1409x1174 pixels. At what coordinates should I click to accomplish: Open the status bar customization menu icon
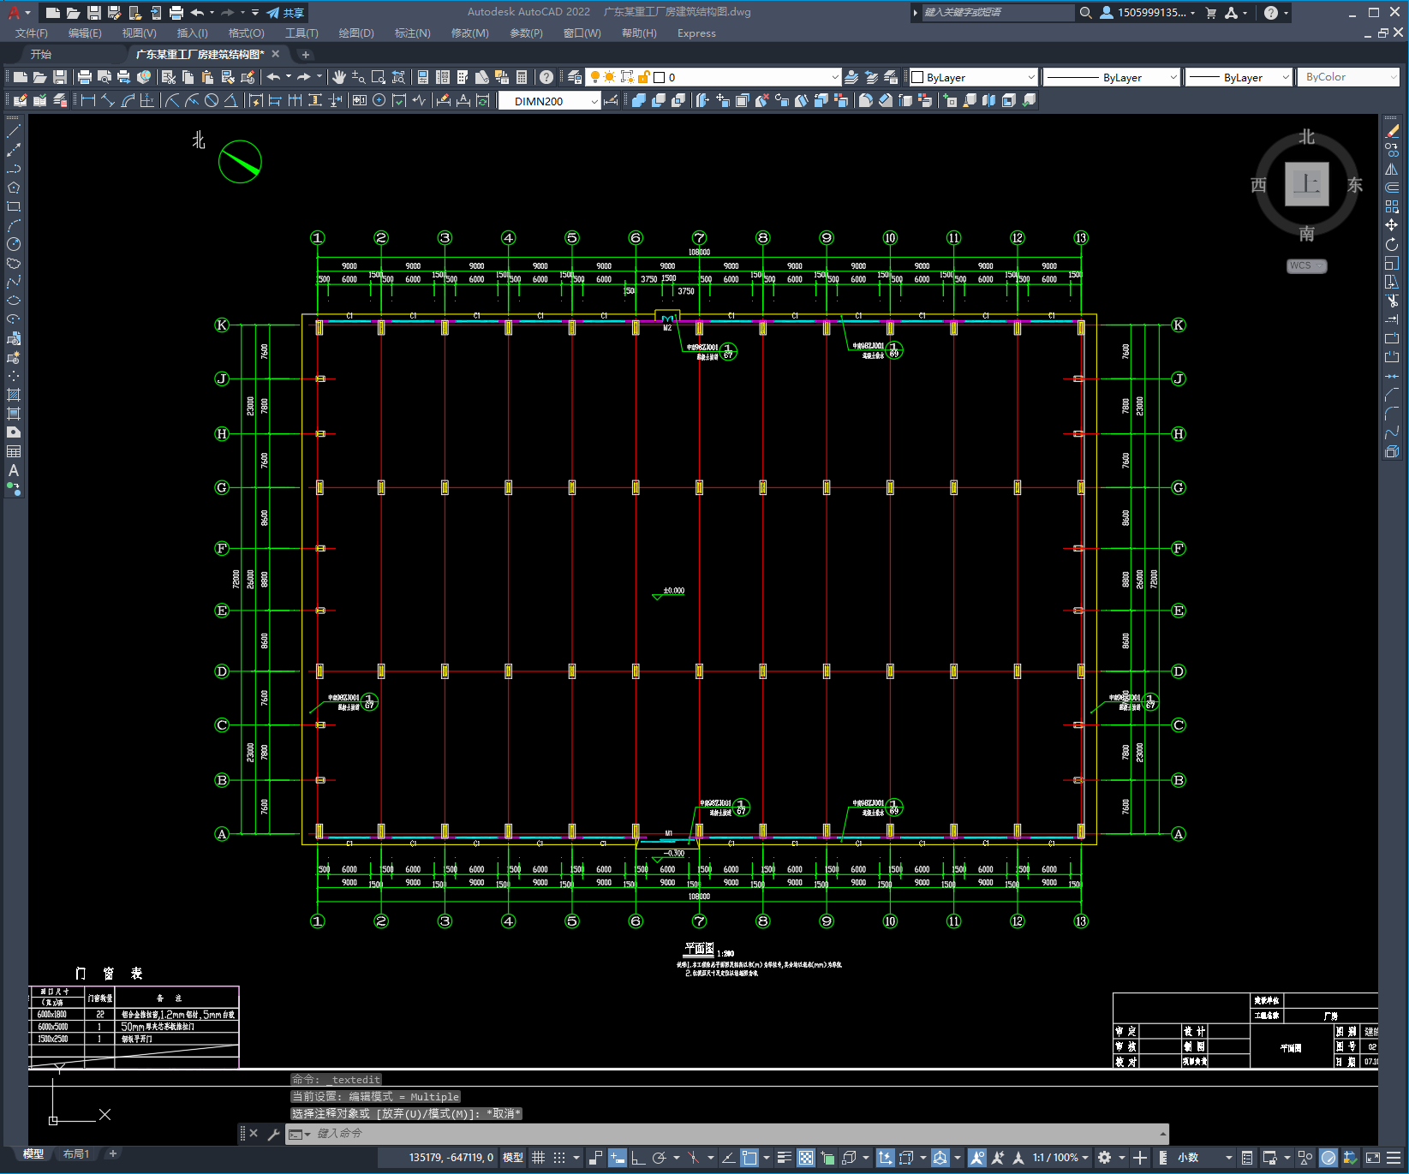1395,1158
